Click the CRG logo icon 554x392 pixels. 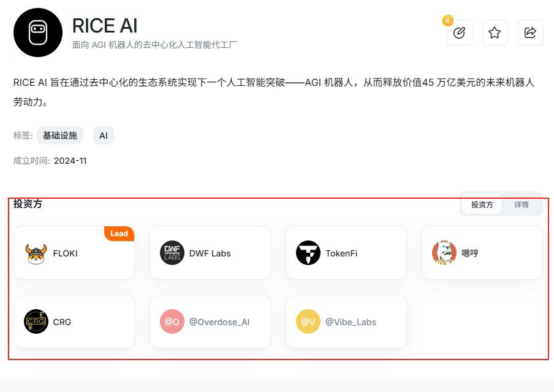pos(36,321)
